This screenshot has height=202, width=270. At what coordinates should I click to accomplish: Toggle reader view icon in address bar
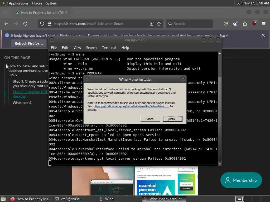click(152, 24)
